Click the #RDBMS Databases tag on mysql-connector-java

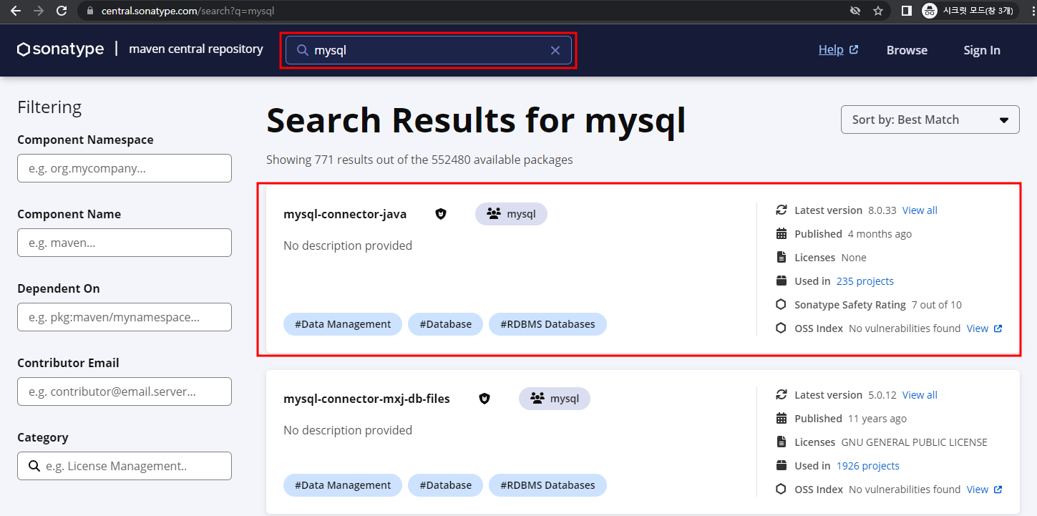(x=547, y=324)
